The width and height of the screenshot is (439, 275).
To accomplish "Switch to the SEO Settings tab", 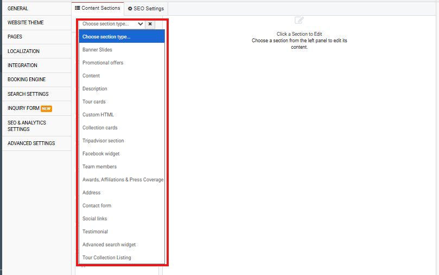I will point(146,9).
